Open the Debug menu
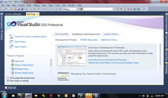The image size is (168, 98). pos(36,5)
